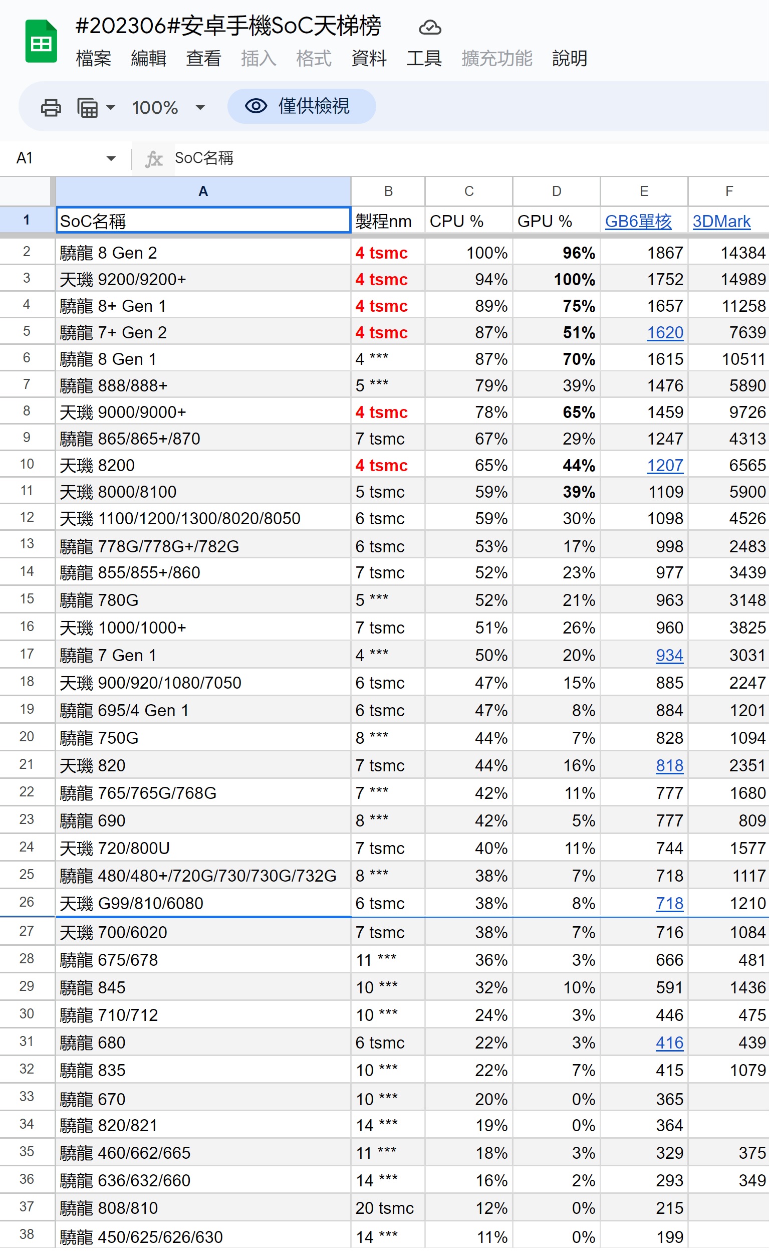The image size is (770, 1253).
Task: Select cell 驍龍 765/765G/768G
Action: pyautogui.click(x=203, y=792)
